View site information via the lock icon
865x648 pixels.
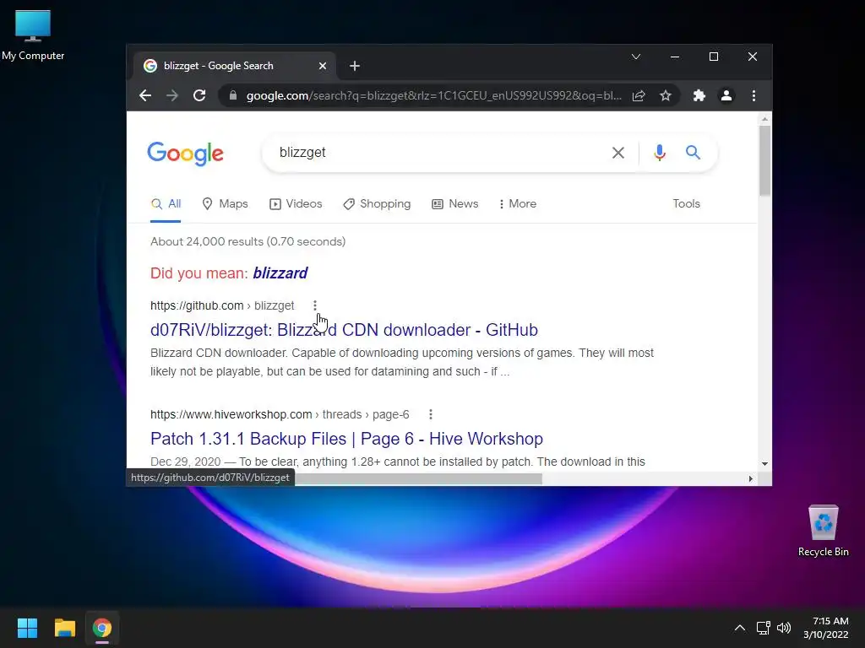(233, 95)
